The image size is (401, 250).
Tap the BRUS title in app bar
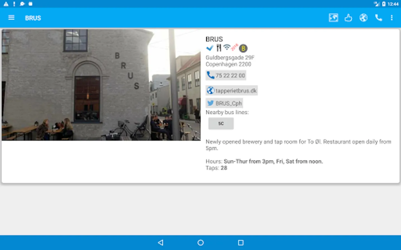33,18
